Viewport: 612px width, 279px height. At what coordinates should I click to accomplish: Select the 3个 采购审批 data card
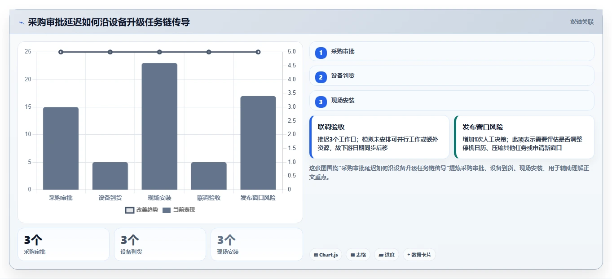tap(63, 244)
